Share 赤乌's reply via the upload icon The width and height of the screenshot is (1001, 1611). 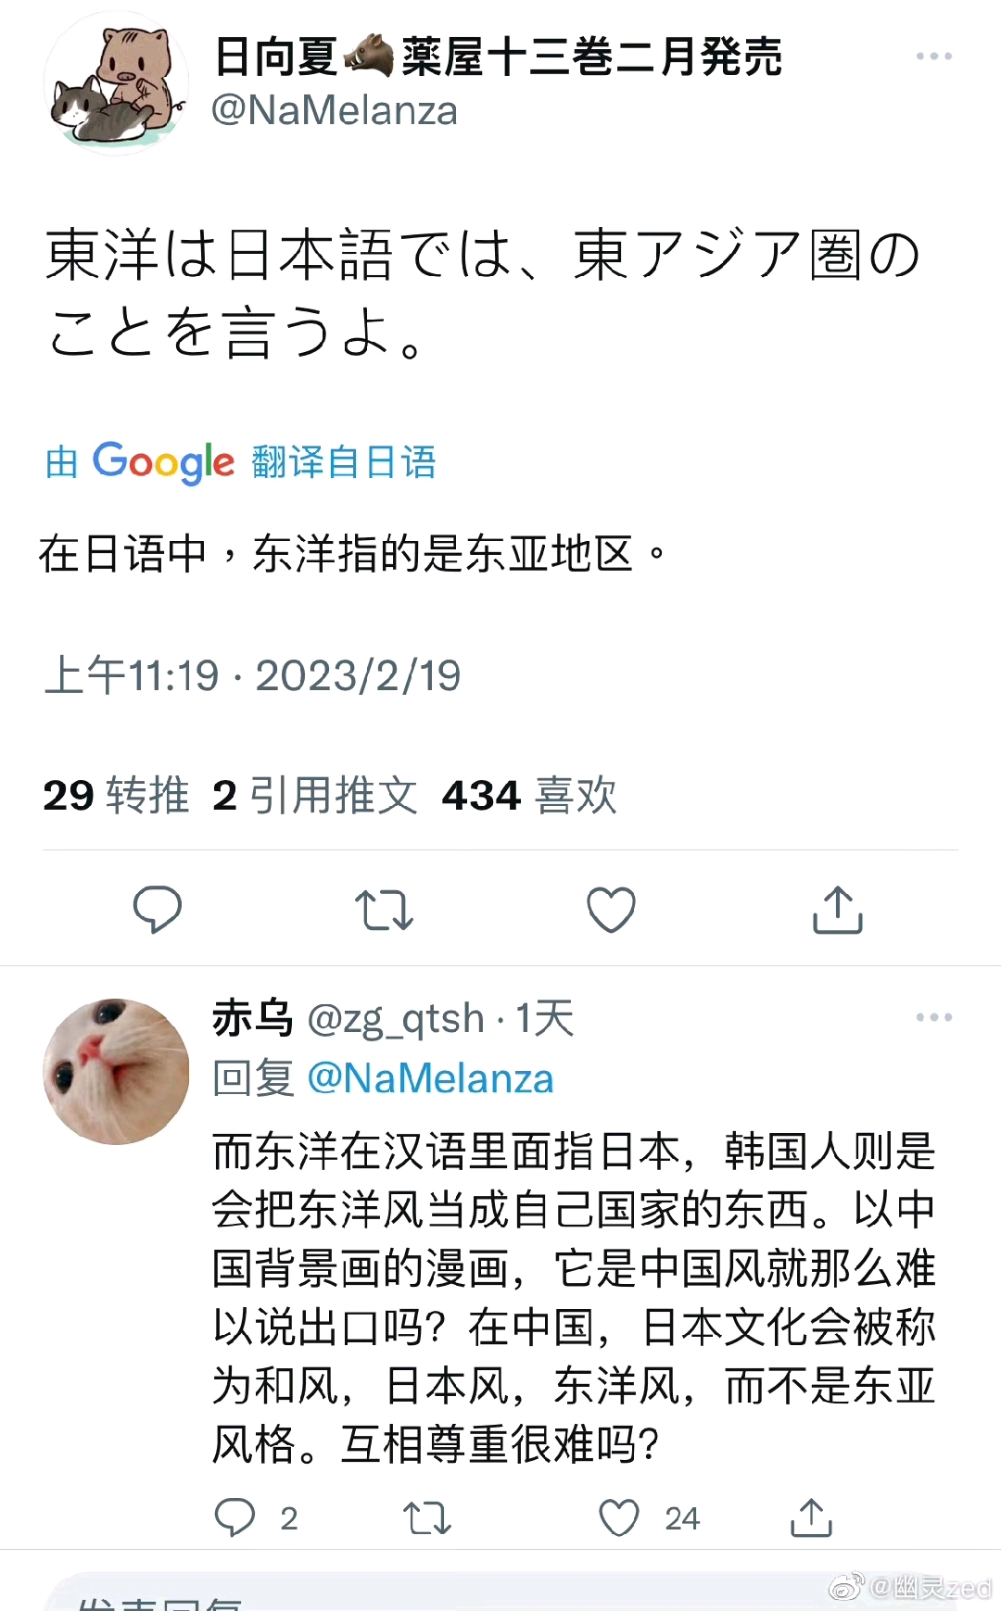811,1517
